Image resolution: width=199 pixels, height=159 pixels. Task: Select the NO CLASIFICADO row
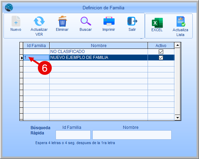pyautogui.click(x=99, y=52)
